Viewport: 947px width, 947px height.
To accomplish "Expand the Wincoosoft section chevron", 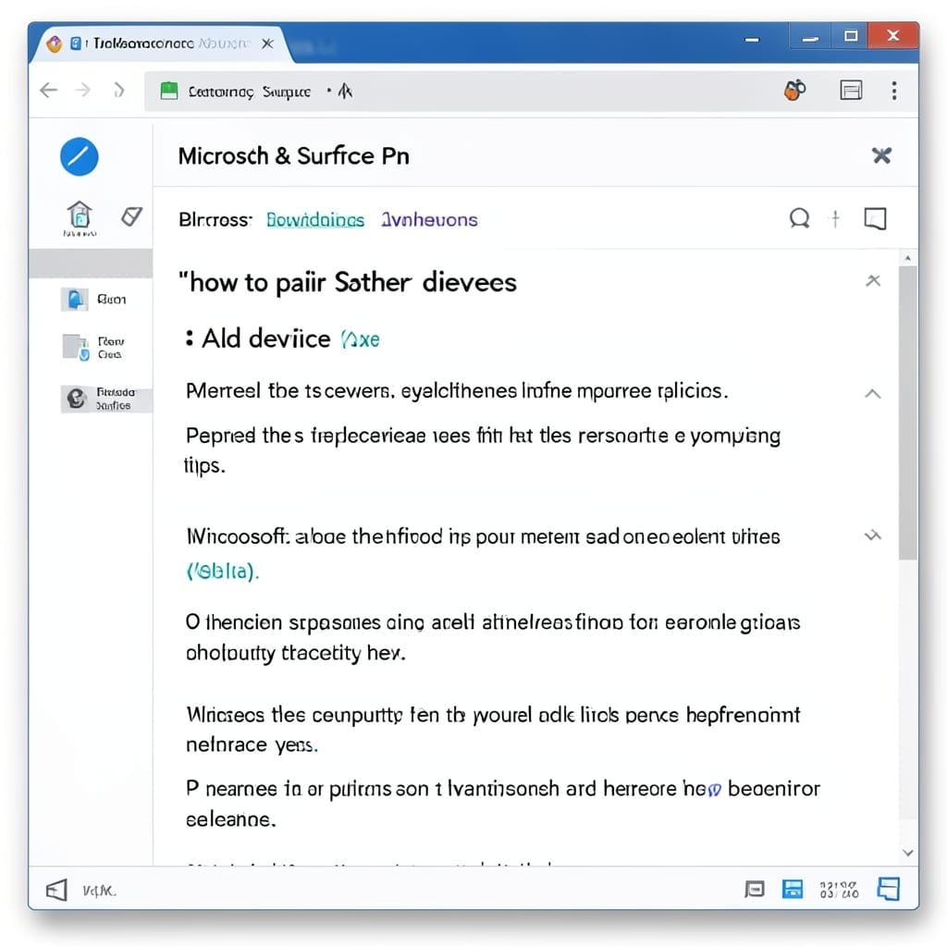I will (x=873, y=535).
